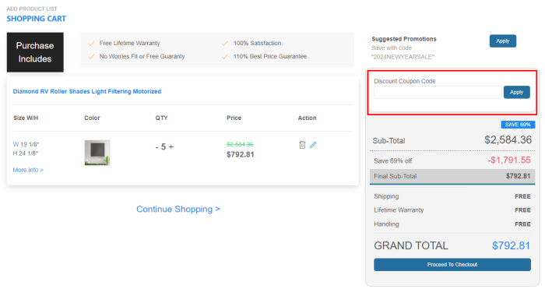
Task: Select the Lifetime Warranty FREE value
Action: point(522,210)
